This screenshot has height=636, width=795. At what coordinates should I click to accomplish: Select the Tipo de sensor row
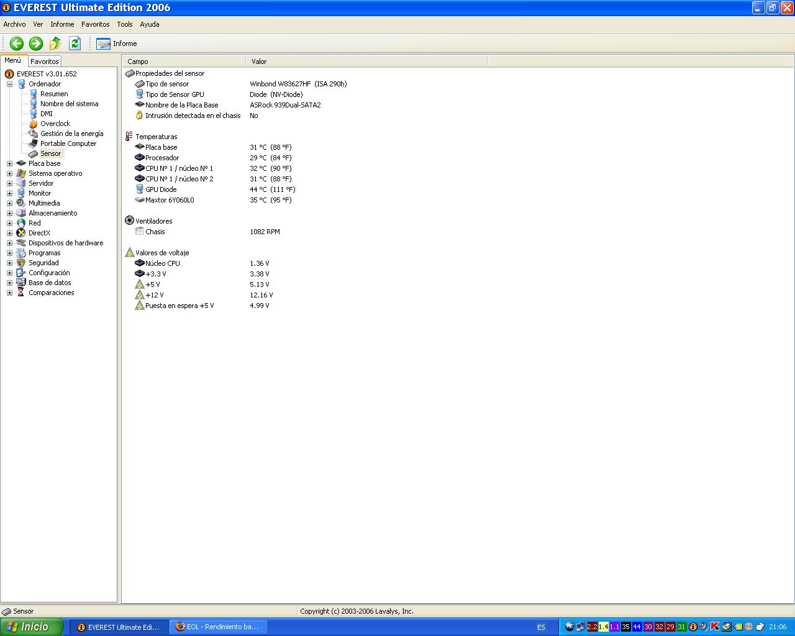tap(241, 84)
